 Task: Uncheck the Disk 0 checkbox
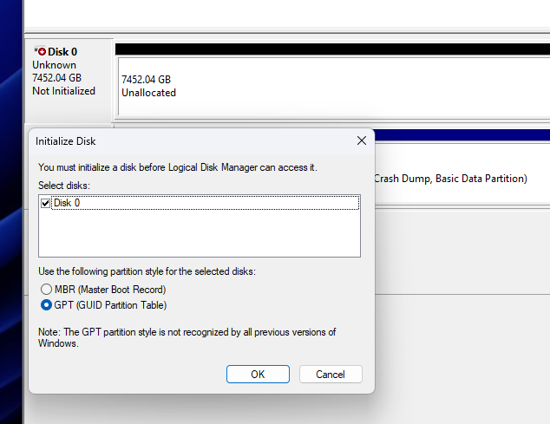tap(46, 203)
